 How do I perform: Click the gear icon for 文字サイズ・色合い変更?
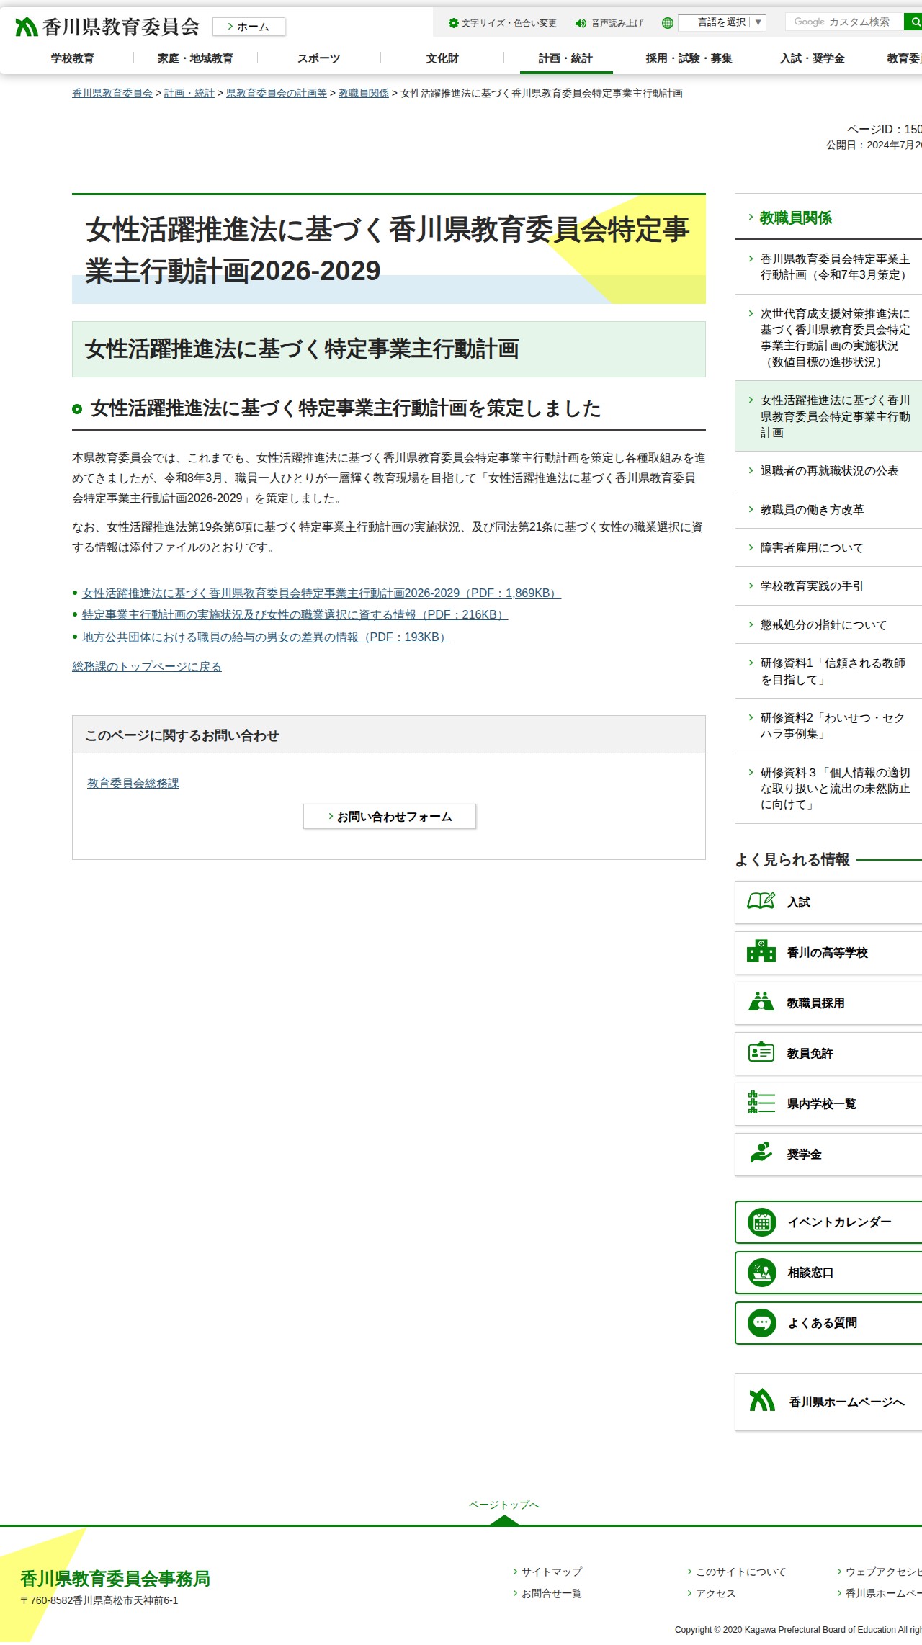[x=454, y=23]
